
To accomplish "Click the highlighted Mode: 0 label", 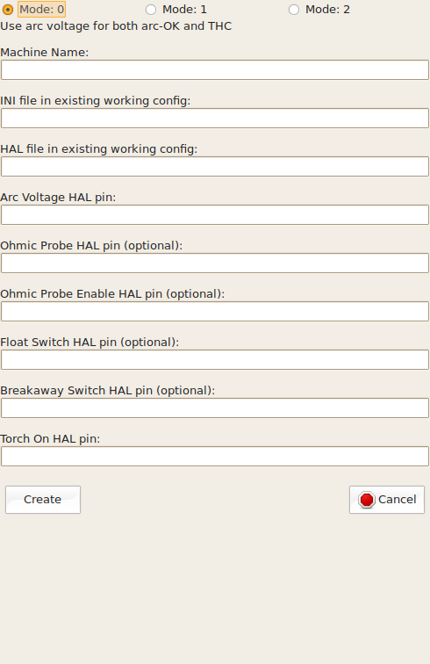I will [x=41, y=10].
